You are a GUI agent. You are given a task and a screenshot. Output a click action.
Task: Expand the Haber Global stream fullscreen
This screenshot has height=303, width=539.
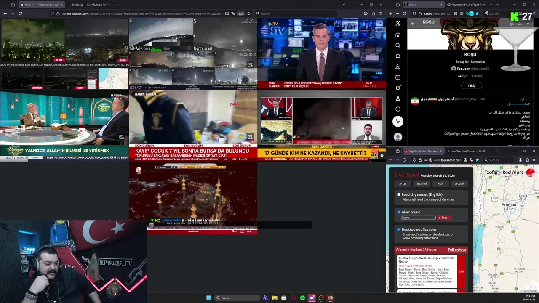(x=250, y=137)
